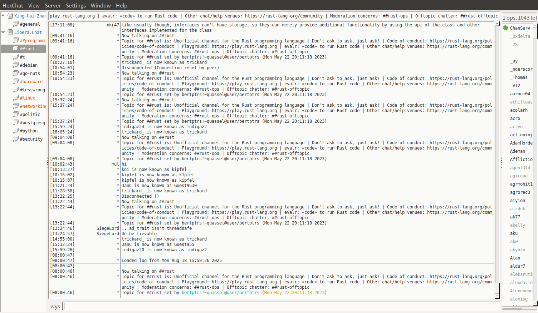Screen dimensions: 538x313
Task: Select user aldur7 in the user list
Action: click(x=518, y=266)
